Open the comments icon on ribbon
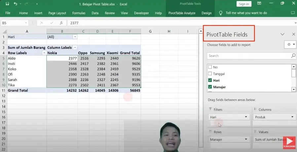Viewport: 297px width, 152px height. [293, 13]
